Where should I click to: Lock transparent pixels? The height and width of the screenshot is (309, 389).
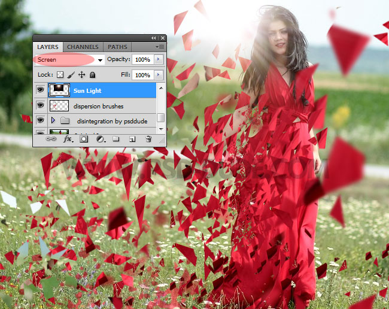tap(60, 75)
